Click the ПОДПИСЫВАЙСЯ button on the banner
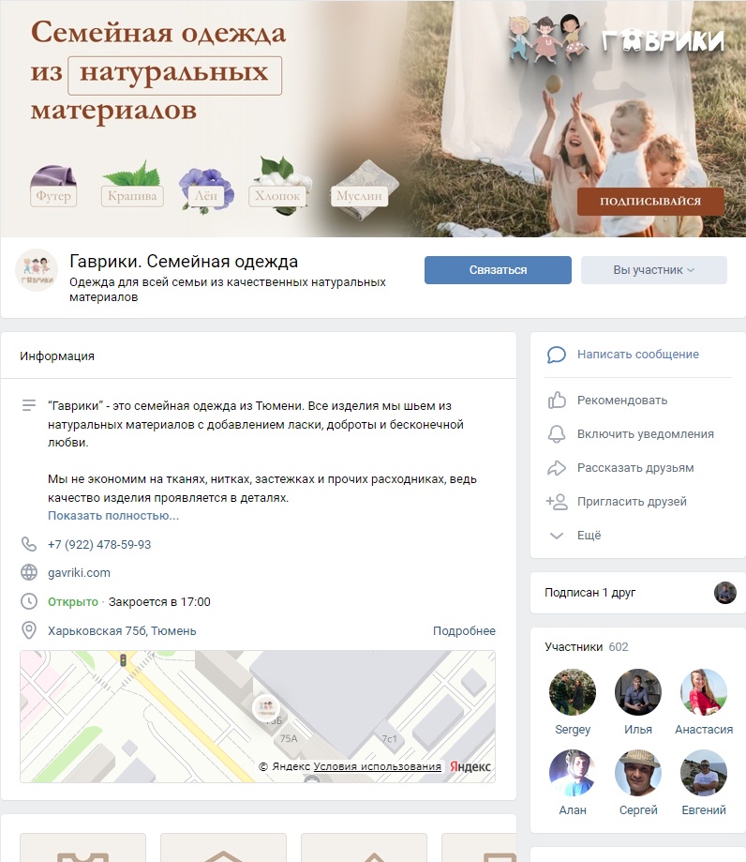This screenshot has width=746, height=862. [650, 202]
